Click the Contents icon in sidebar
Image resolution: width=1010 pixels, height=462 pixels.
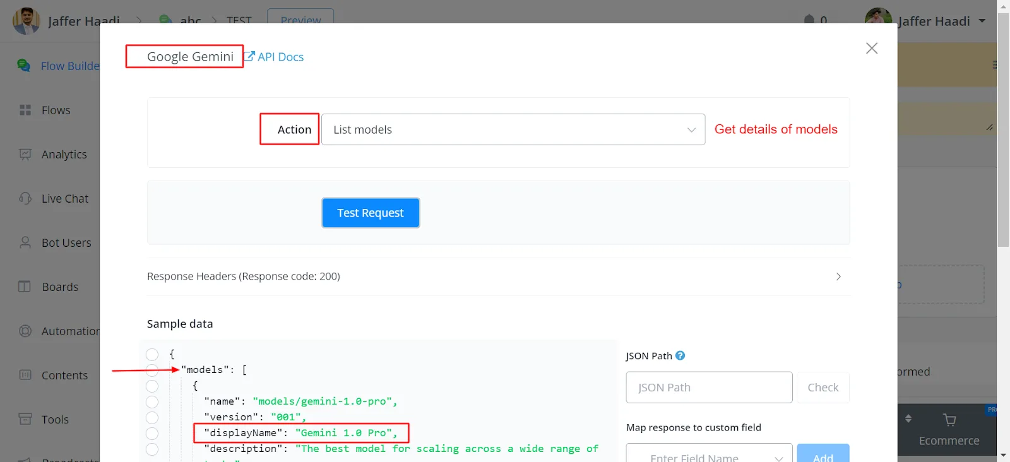[25, 375]
